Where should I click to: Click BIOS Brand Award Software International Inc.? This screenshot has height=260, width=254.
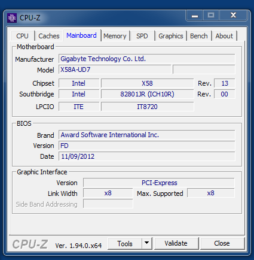pyautogui.click(x=147, y=135)
